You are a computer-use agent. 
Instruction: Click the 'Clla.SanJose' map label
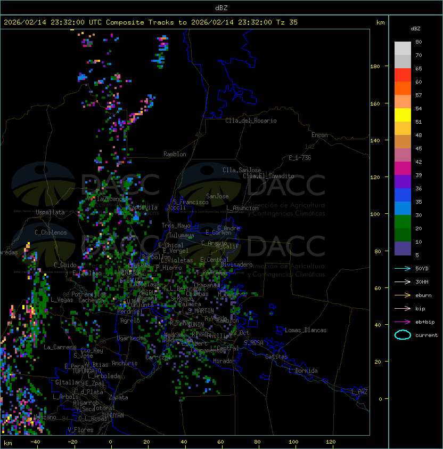tap(242, 170)
